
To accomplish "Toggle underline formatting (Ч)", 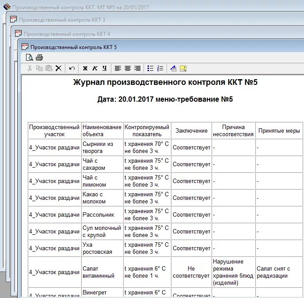I will pos(104,68).
